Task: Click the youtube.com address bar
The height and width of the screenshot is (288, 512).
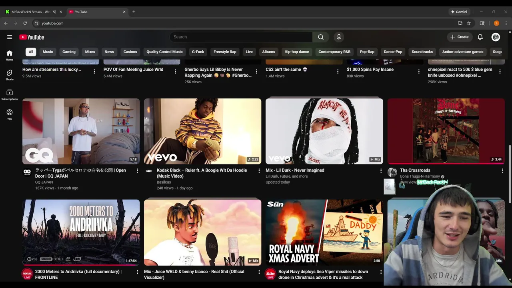Action: pos(245,23)
